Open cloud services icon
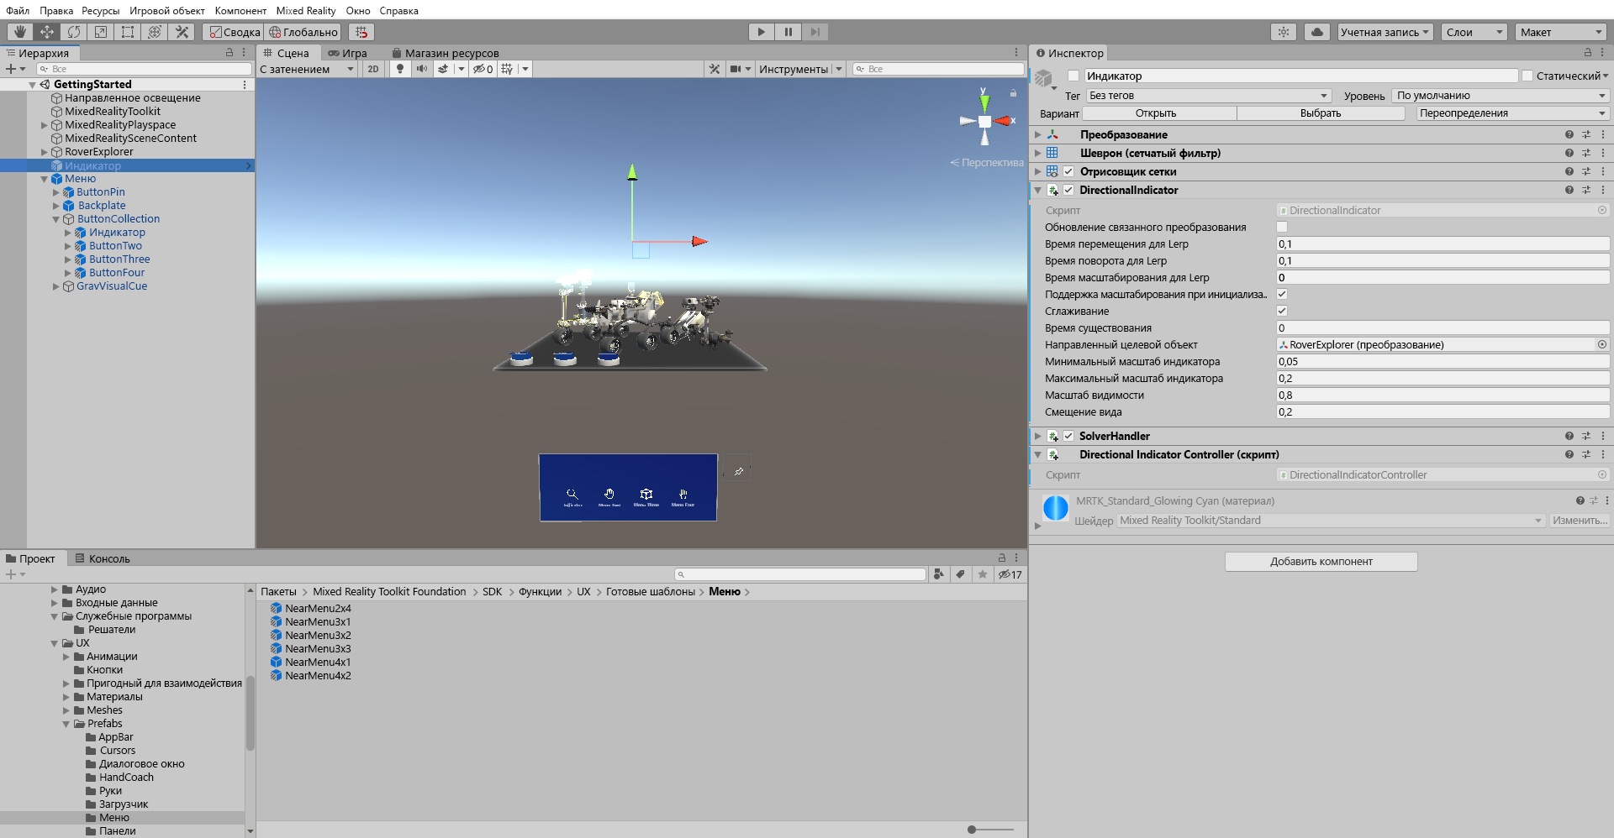This screenshot has width=1614, height=838. tap(1317, 32)
